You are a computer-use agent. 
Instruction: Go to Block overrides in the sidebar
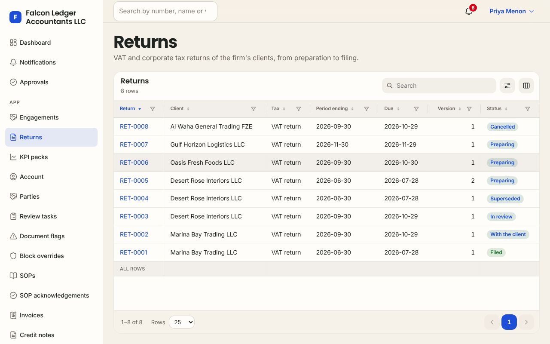click(x=52, y=256)
